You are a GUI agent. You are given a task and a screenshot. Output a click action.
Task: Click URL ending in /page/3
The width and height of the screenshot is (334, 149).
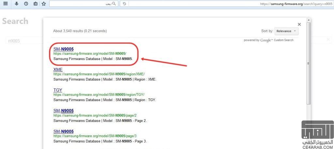[95, 136]
